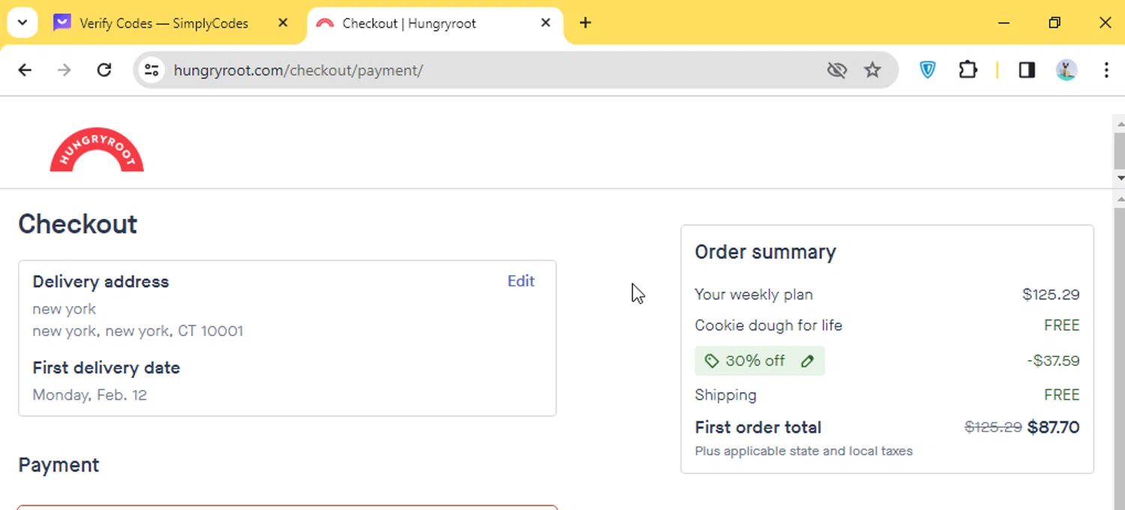Open the tab search chevron
The width and height of the screenshot is (1125, 510).
click(x=22, y=22)
